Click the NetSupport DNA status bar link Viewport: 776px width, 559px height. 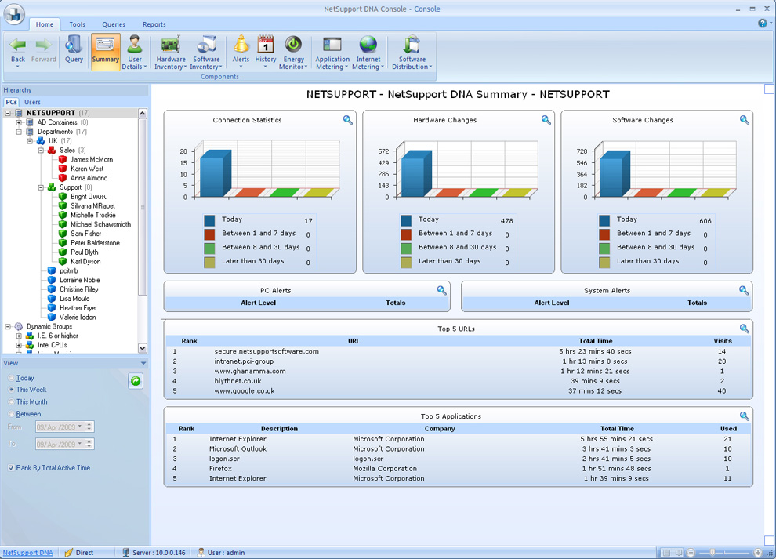coord(27,553)
